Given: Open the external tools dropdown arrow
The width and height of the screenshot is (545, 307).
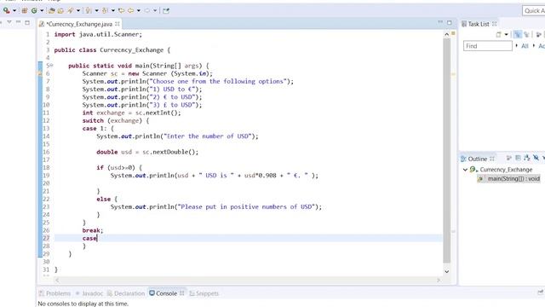Looking at the screenshot, I should [x=14, y=11].
